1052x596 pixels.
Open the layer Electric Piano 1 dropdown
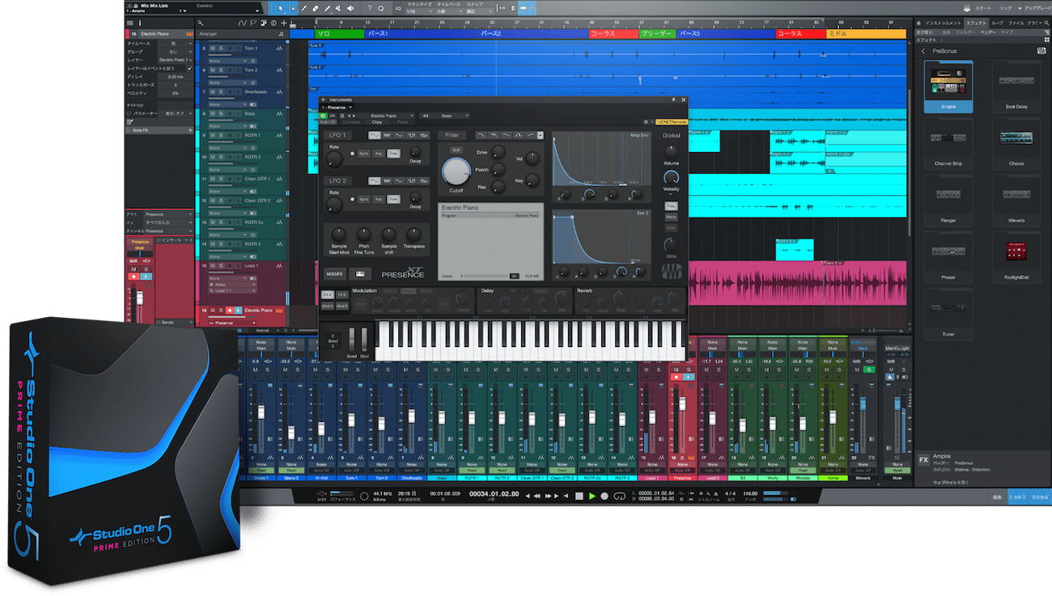tap(176, 60)
